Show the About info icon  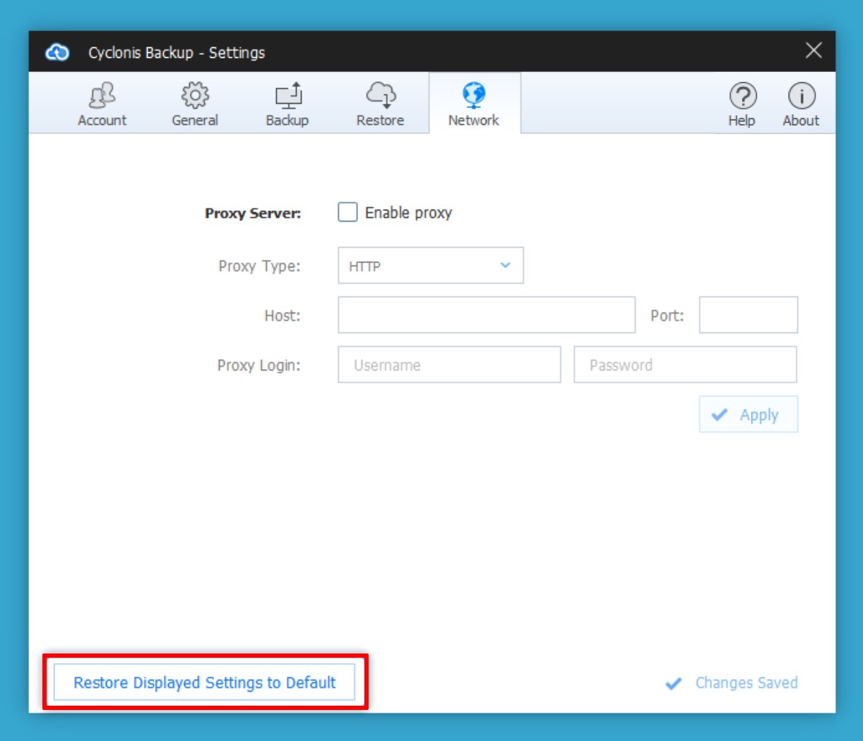coord(801,96)
